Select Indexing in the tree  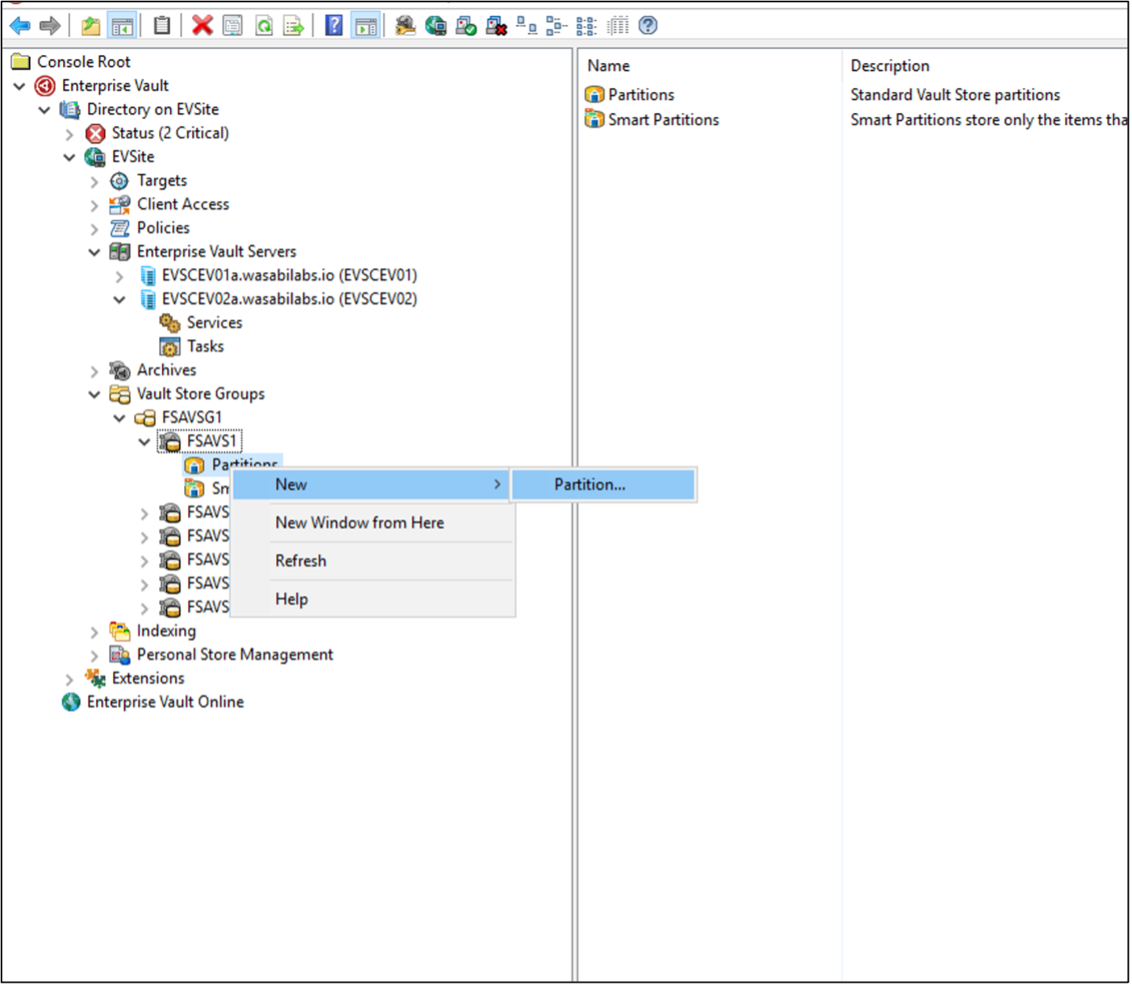[x=165, y=631]
